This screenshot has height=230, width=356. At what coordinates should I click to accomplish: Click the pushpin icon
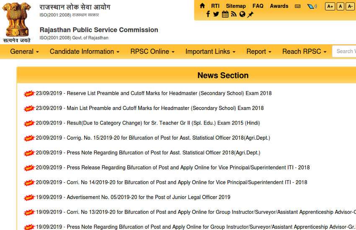250,14
